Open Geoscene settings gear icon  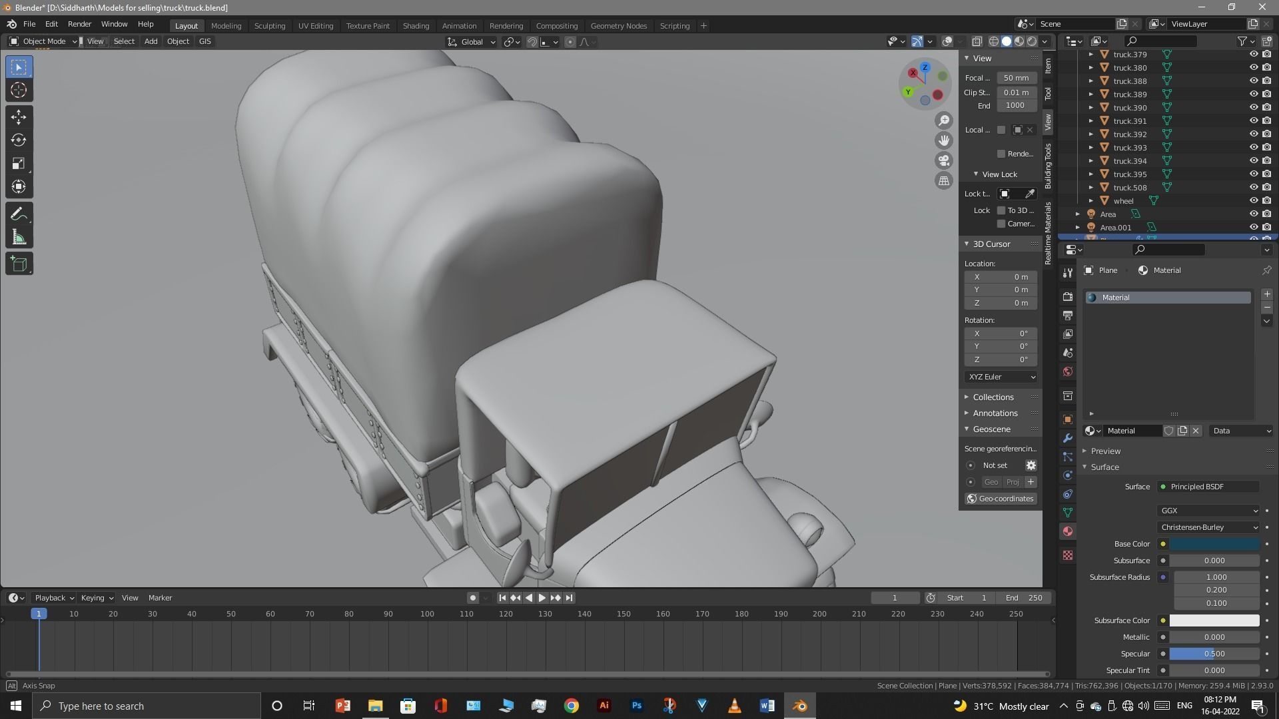[x=1031, y=465]
